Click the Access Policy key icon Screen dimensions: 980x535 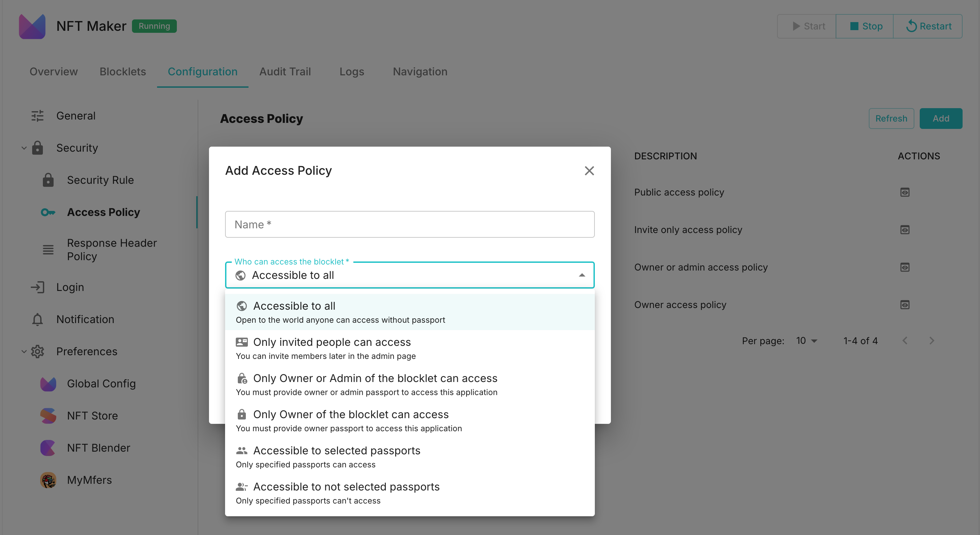click(48, 212)
